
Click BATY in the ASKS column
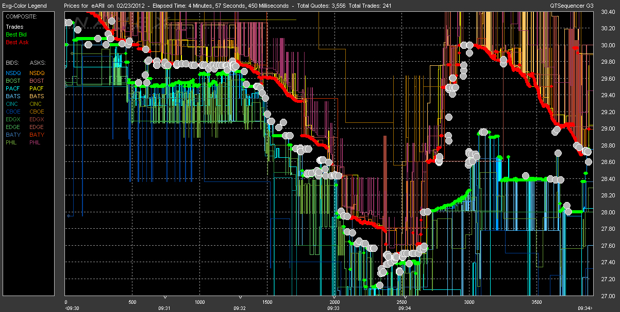(x=37, y=135)
